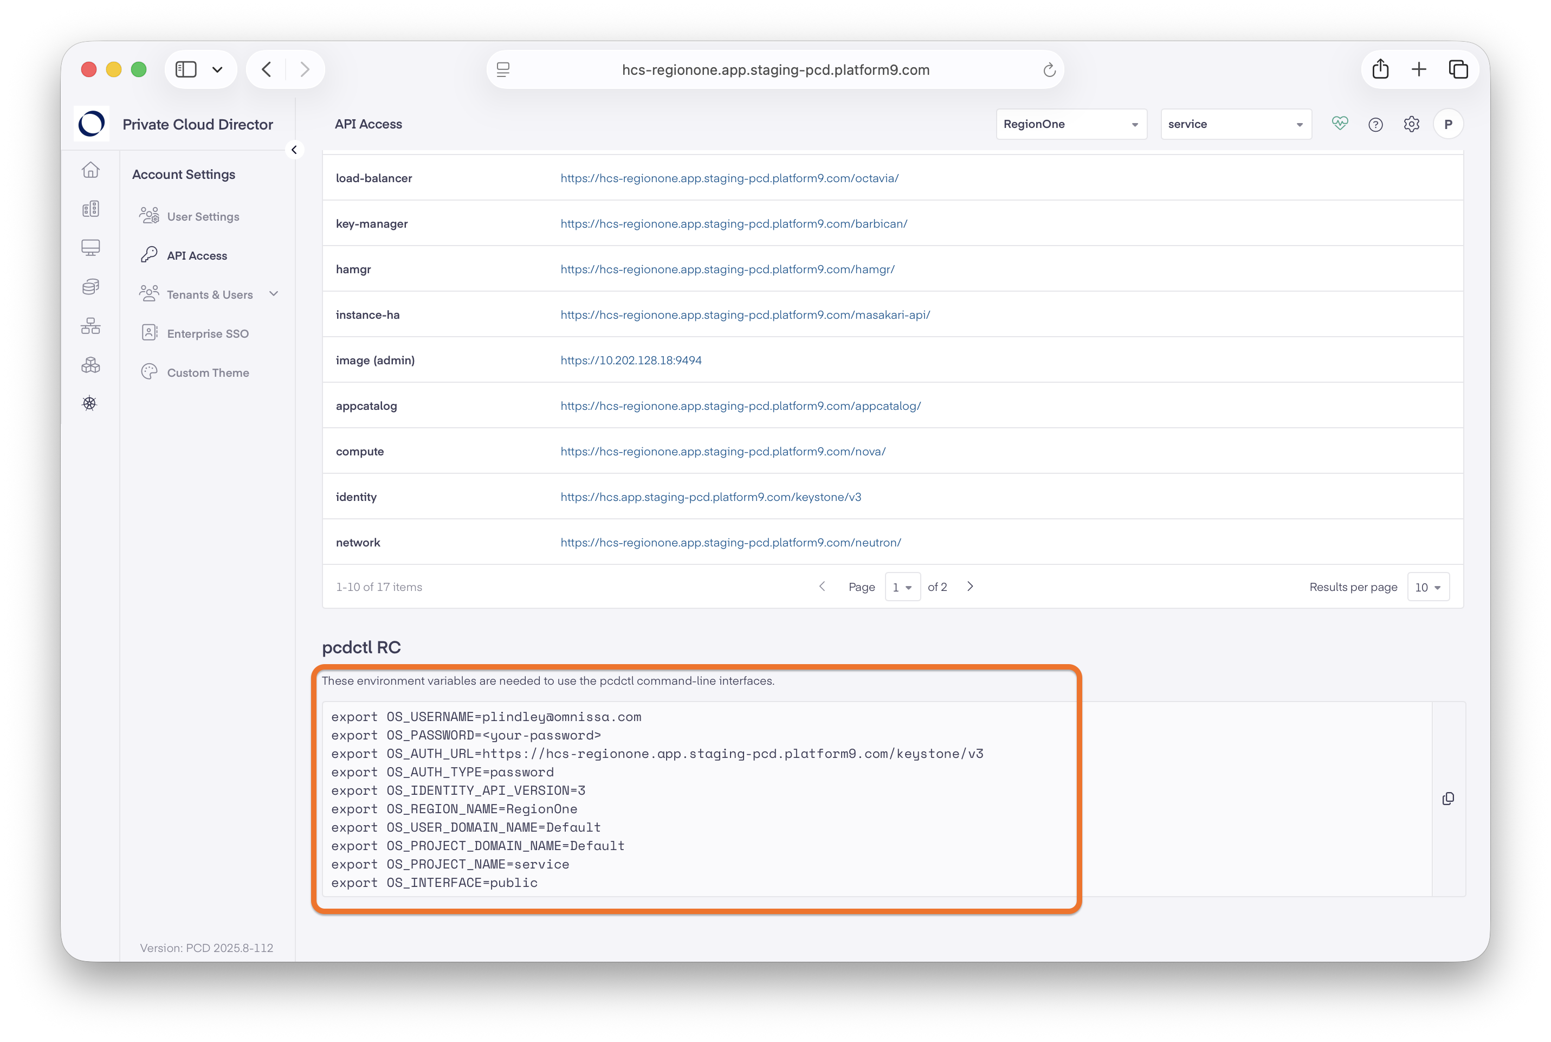Open the Kubernetes helm wheel icon
Image resolution: width=1551 pixels, height=1042 pixels.
89,403
